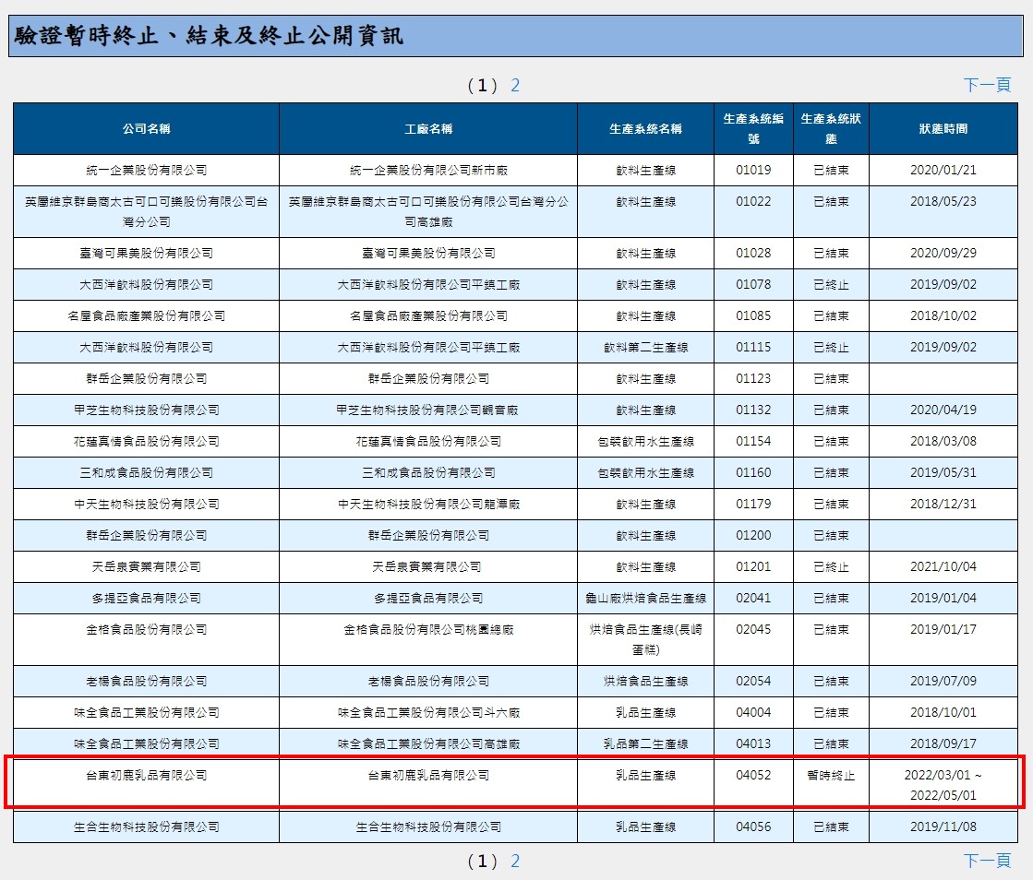The width and height of the screenshot is (1033, 880).
Task: Select 飲料第二生產線 cell
Action: pyautogui.click(x=645, y=348)
